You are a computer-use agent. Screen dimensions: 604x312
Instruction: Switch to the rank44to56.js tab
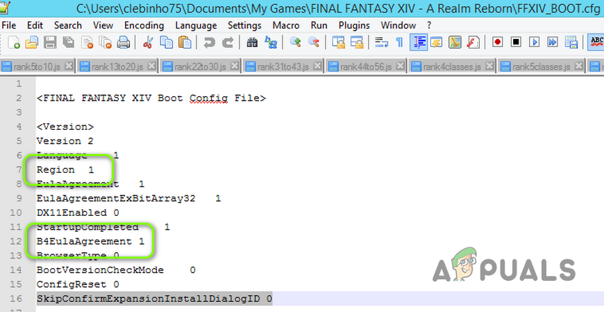pyautogui.click(x=366, y=67)
